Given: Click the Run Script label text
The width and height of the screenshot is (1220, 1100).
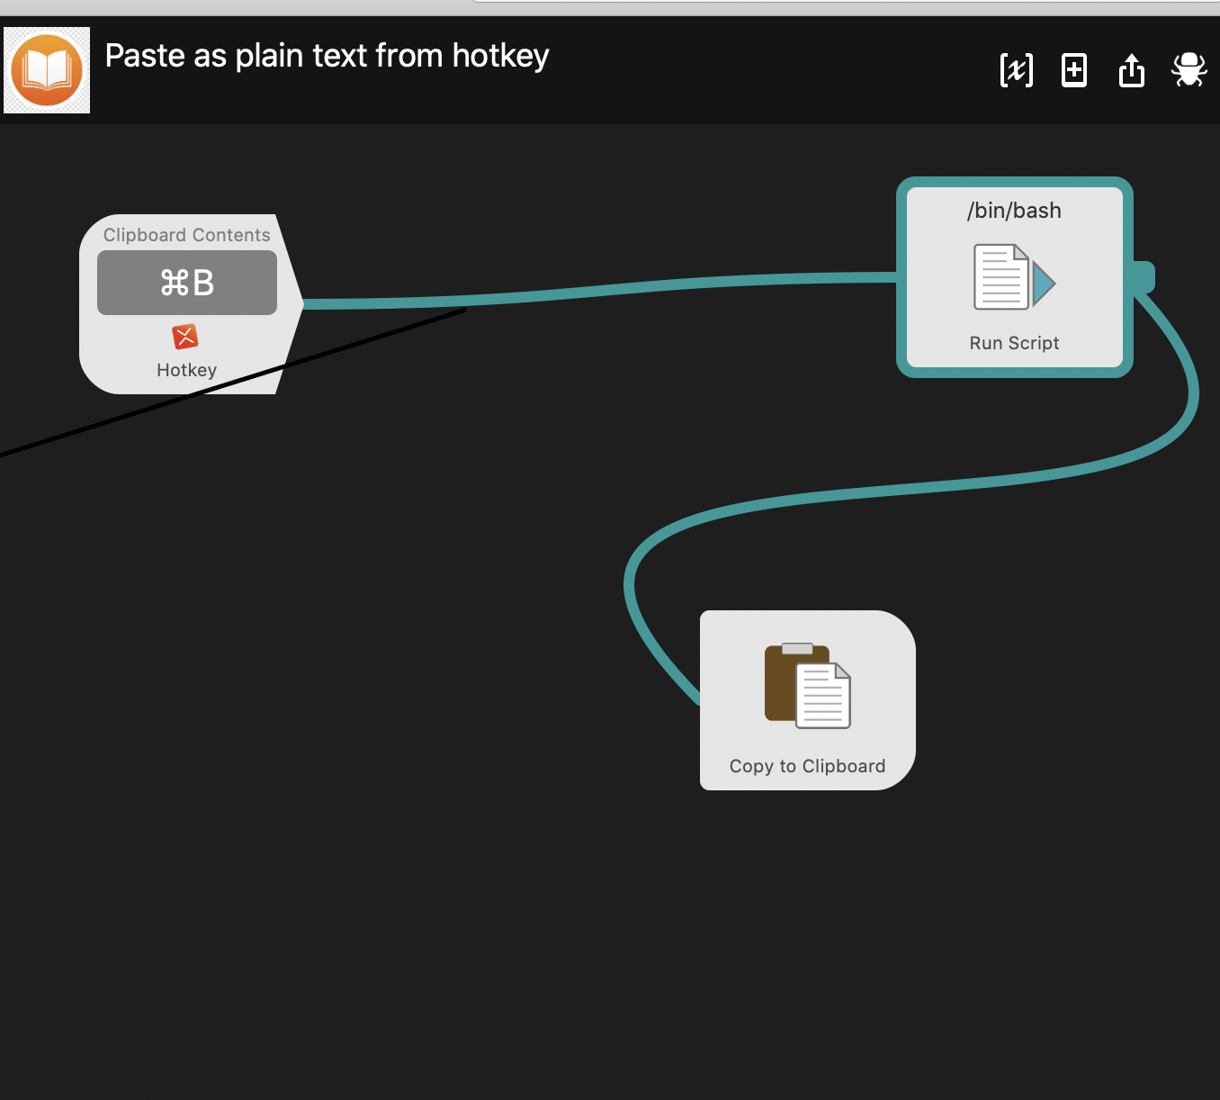Looking at the screenshot, I should pos(1014,343).
